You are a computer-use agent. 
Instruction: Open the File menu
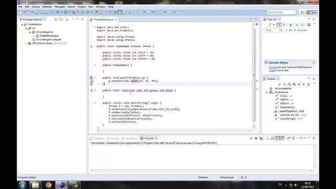tap(20, 7)
